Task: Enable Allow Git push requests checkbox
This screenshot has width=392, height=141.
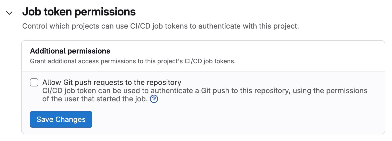Action: coord(34,83)
